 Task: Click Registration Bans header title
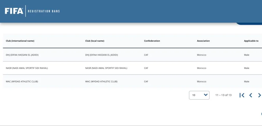(44, 11)
